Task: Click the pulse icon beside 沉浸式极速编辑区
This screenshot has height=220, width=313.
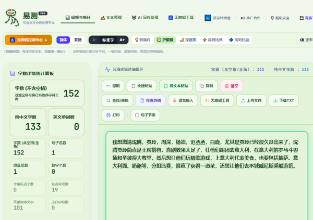Action: click(x=107, y=70)
